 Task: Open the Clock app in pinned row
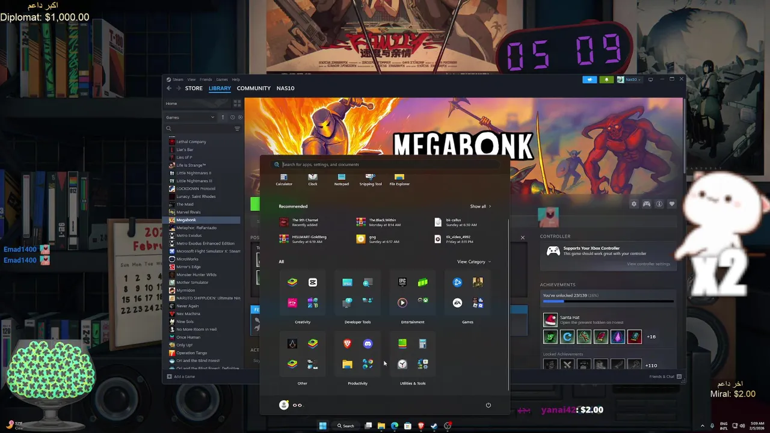pyautogui.click(x=313, y=179)
